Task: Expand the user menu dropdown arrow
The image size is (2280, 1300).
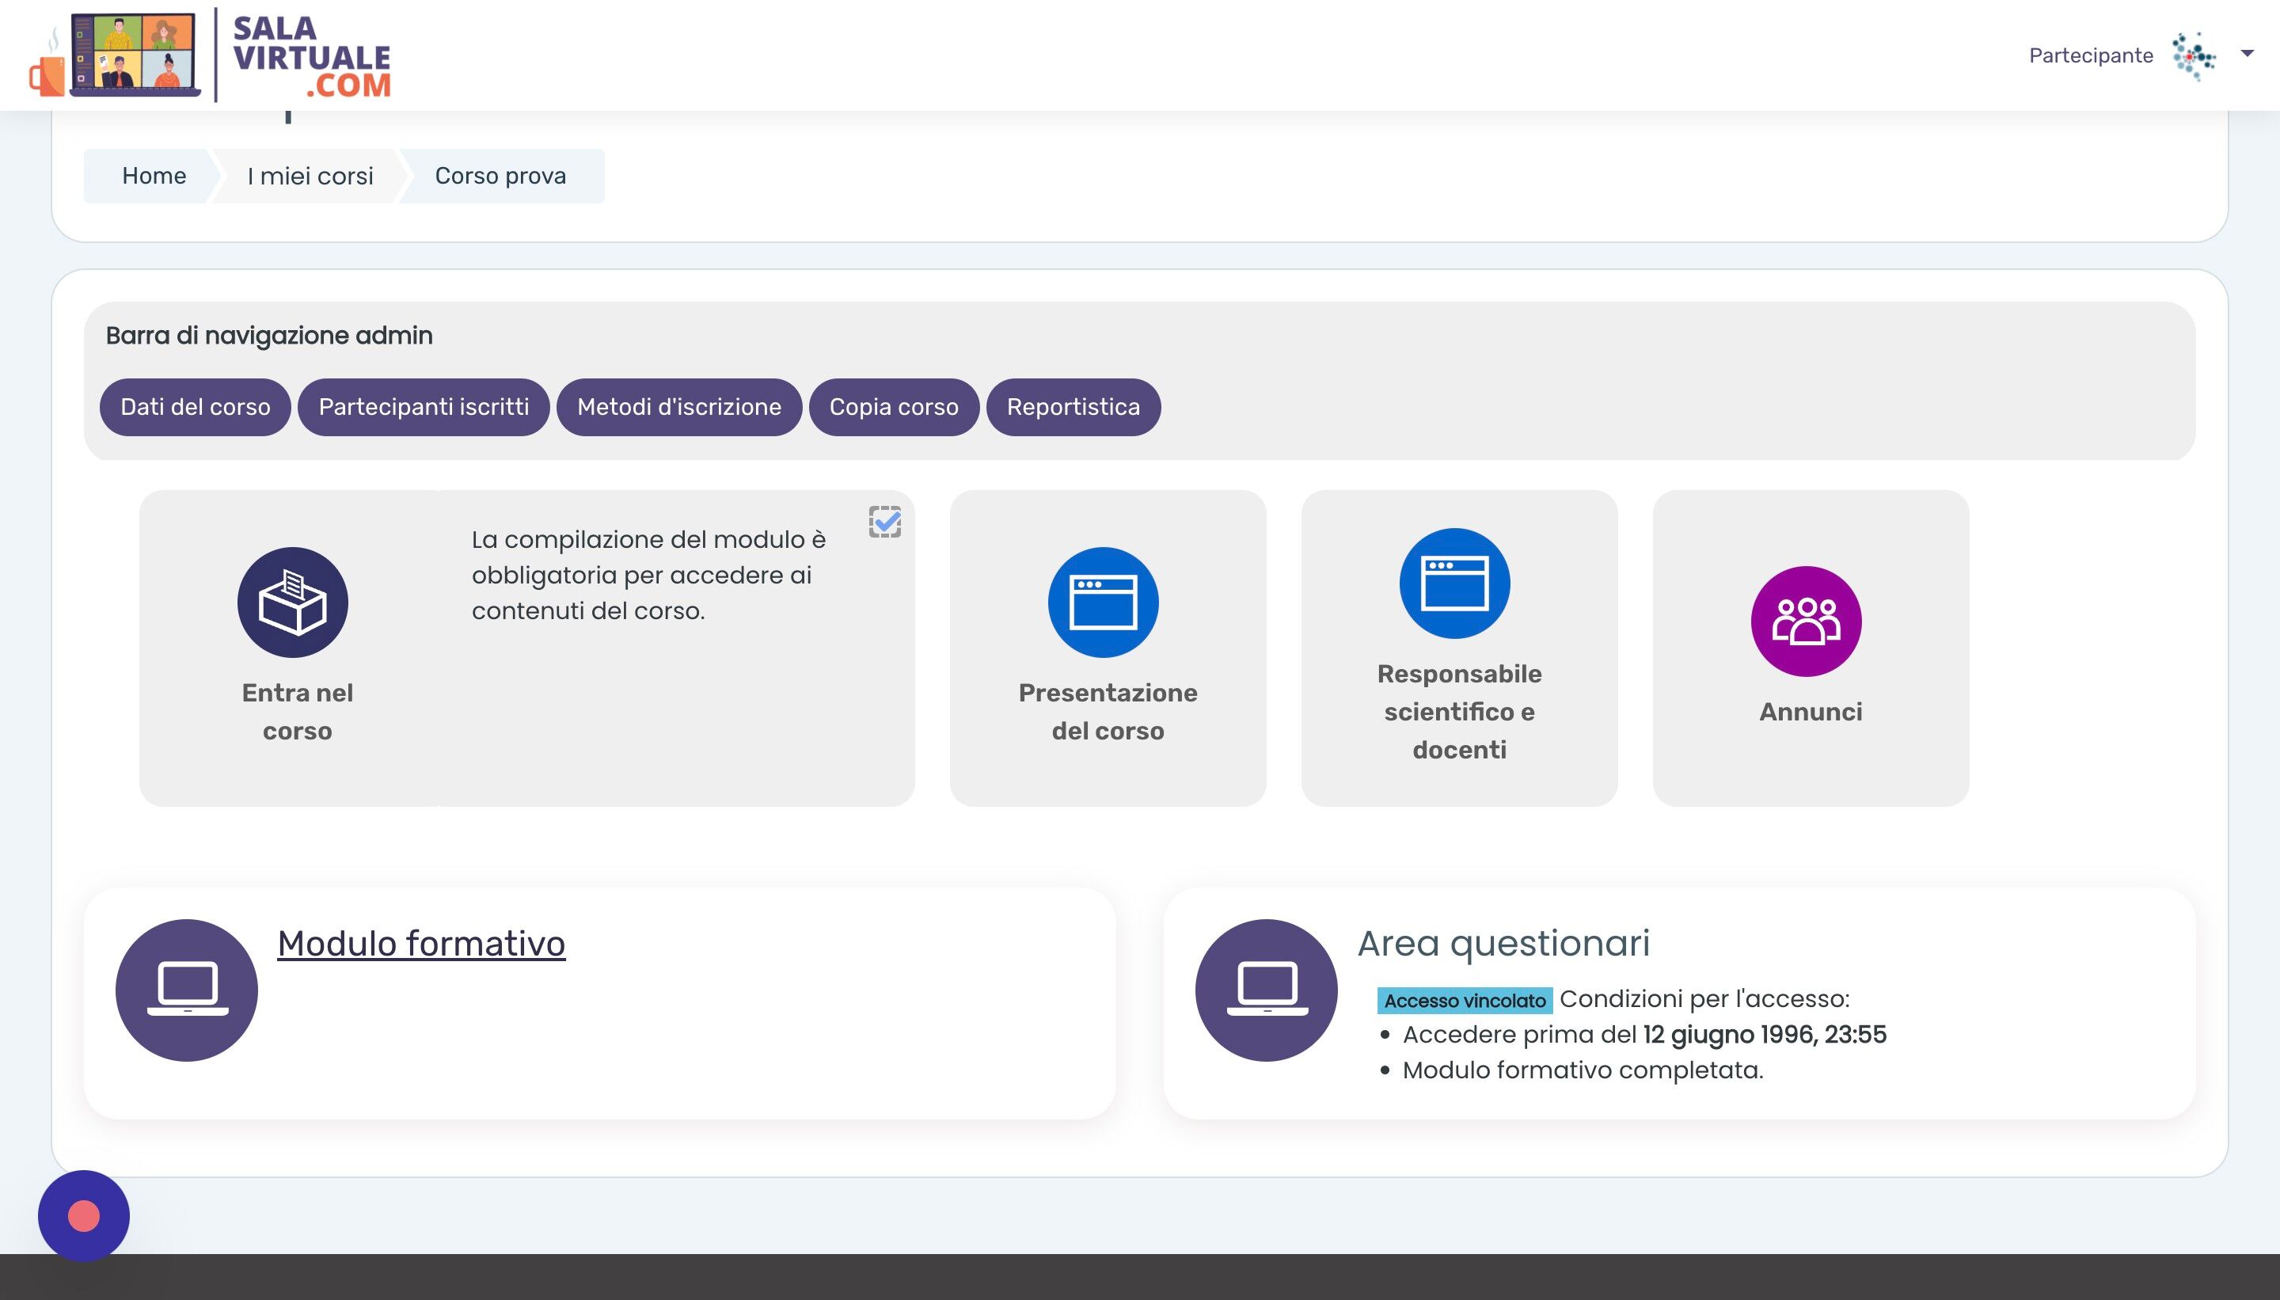Action: (2248, 55)
